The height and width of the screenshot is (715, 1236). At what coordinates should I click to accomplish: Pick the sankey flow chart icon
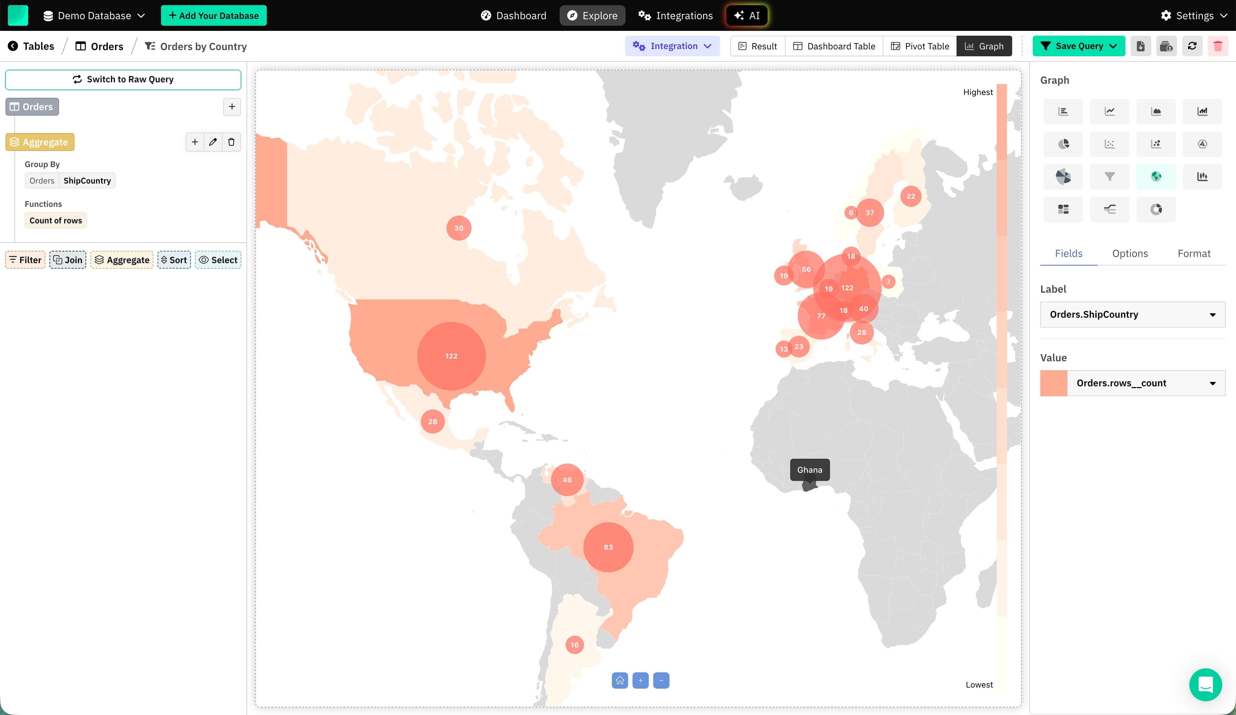click(x=1109, y=209)
